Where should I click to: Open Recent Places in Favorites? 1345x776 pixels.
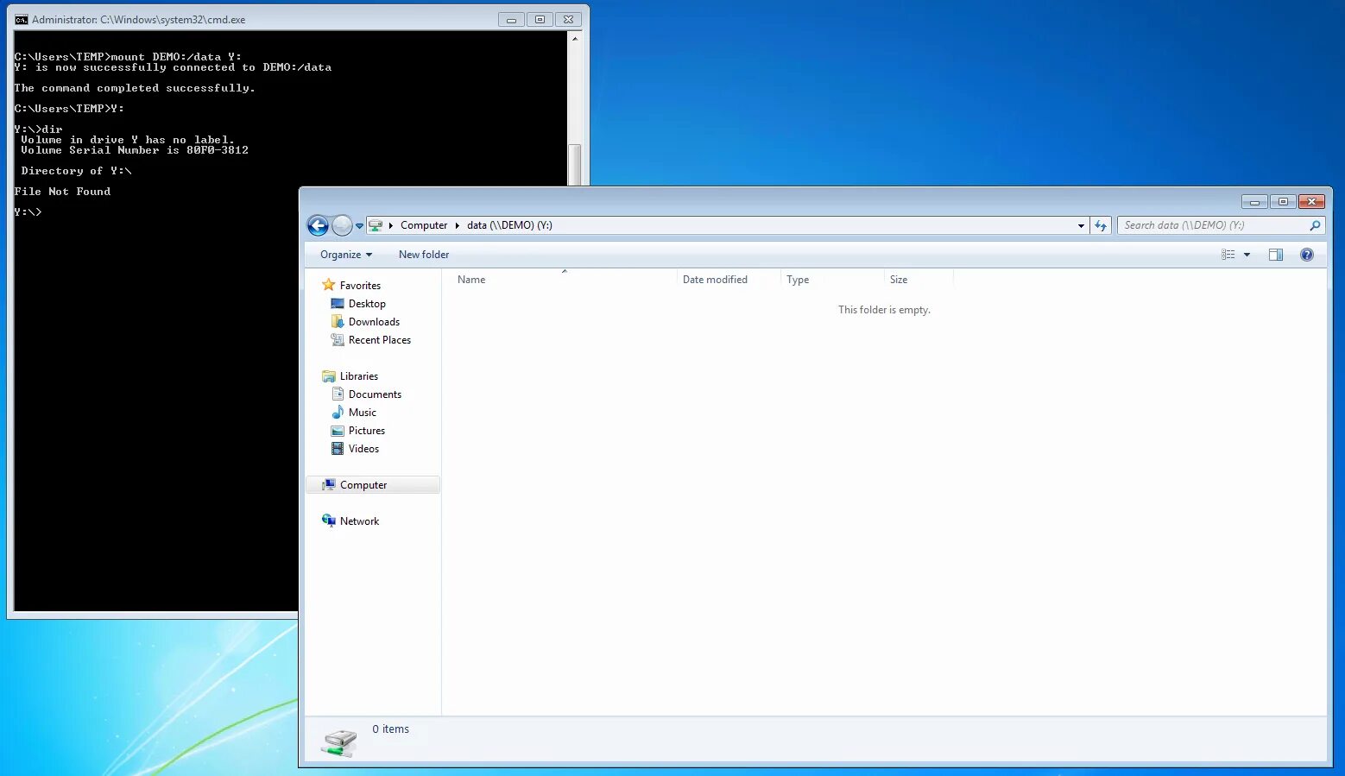tap(380, 340)
